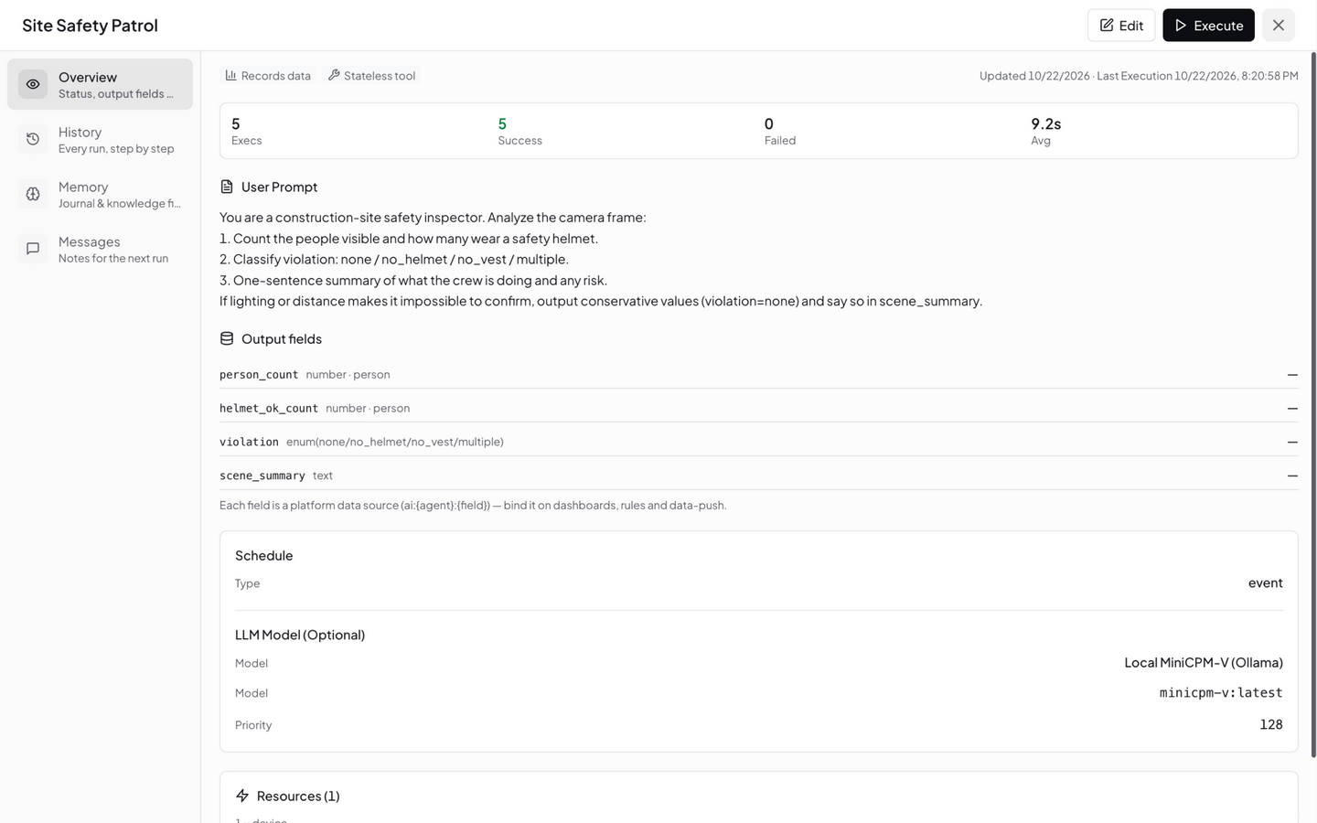The height and width of the screenshot is (823, 1317).
Task: Click the Memory brain icon
Action: point(33,194)
